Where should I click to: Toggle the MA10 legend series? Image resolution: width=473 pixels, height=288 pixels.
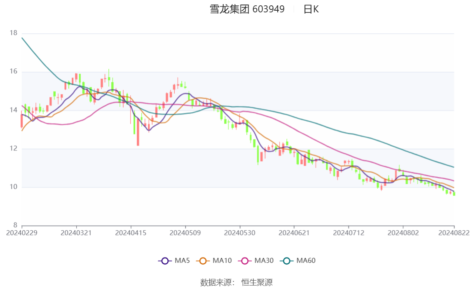(x=214, y=260)
